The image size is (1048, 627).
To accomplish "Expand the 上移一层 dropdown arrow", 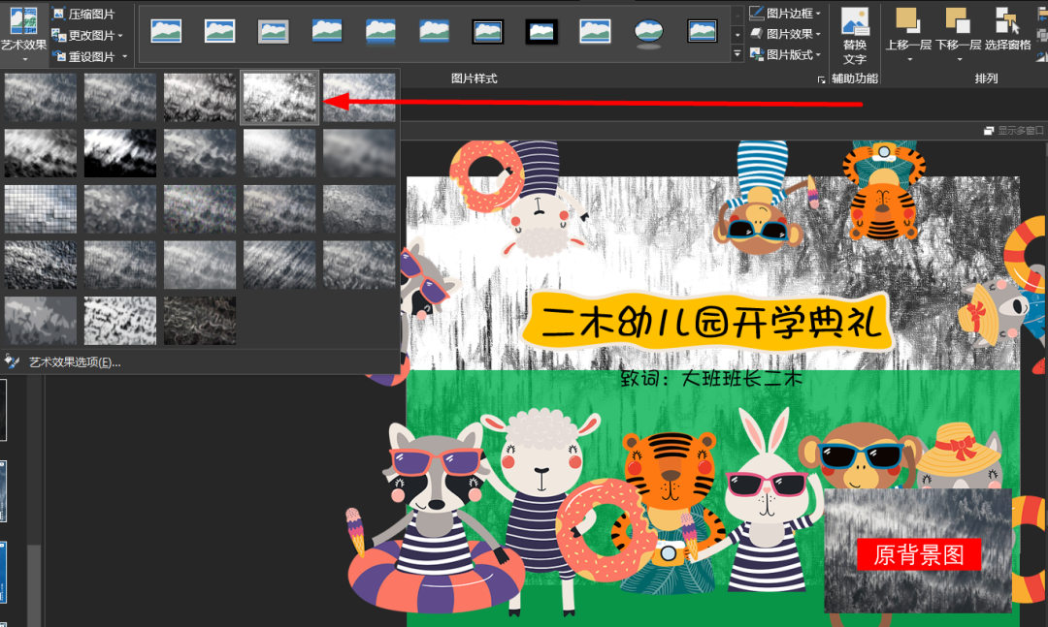I will pos(909,60).
